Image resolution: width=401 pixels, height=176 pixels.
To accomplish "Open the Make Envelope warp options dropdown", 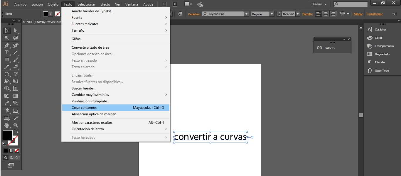I will coord(348,14).
